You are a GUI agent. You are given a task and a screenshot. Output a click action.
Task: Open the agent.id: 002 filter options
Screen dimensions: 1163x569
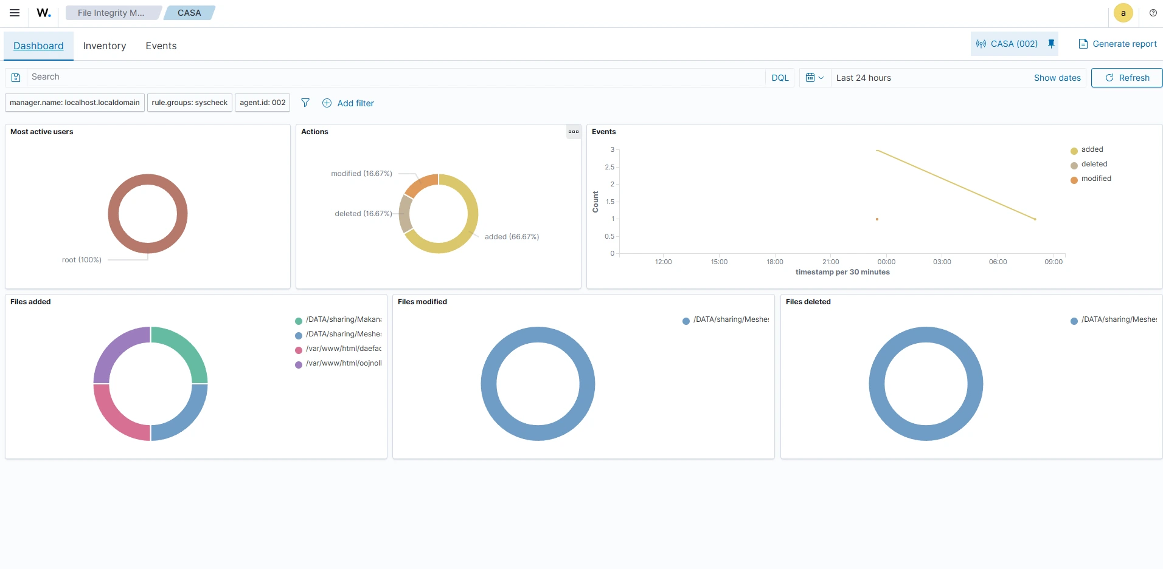point(263,103)
